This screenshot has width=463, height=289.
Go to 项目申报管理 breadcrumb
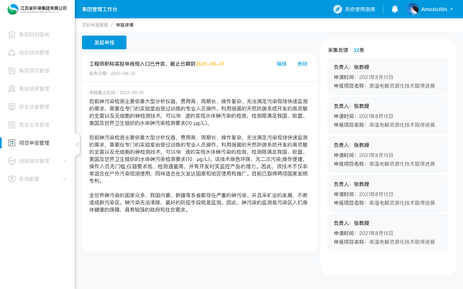pos(95,25)
